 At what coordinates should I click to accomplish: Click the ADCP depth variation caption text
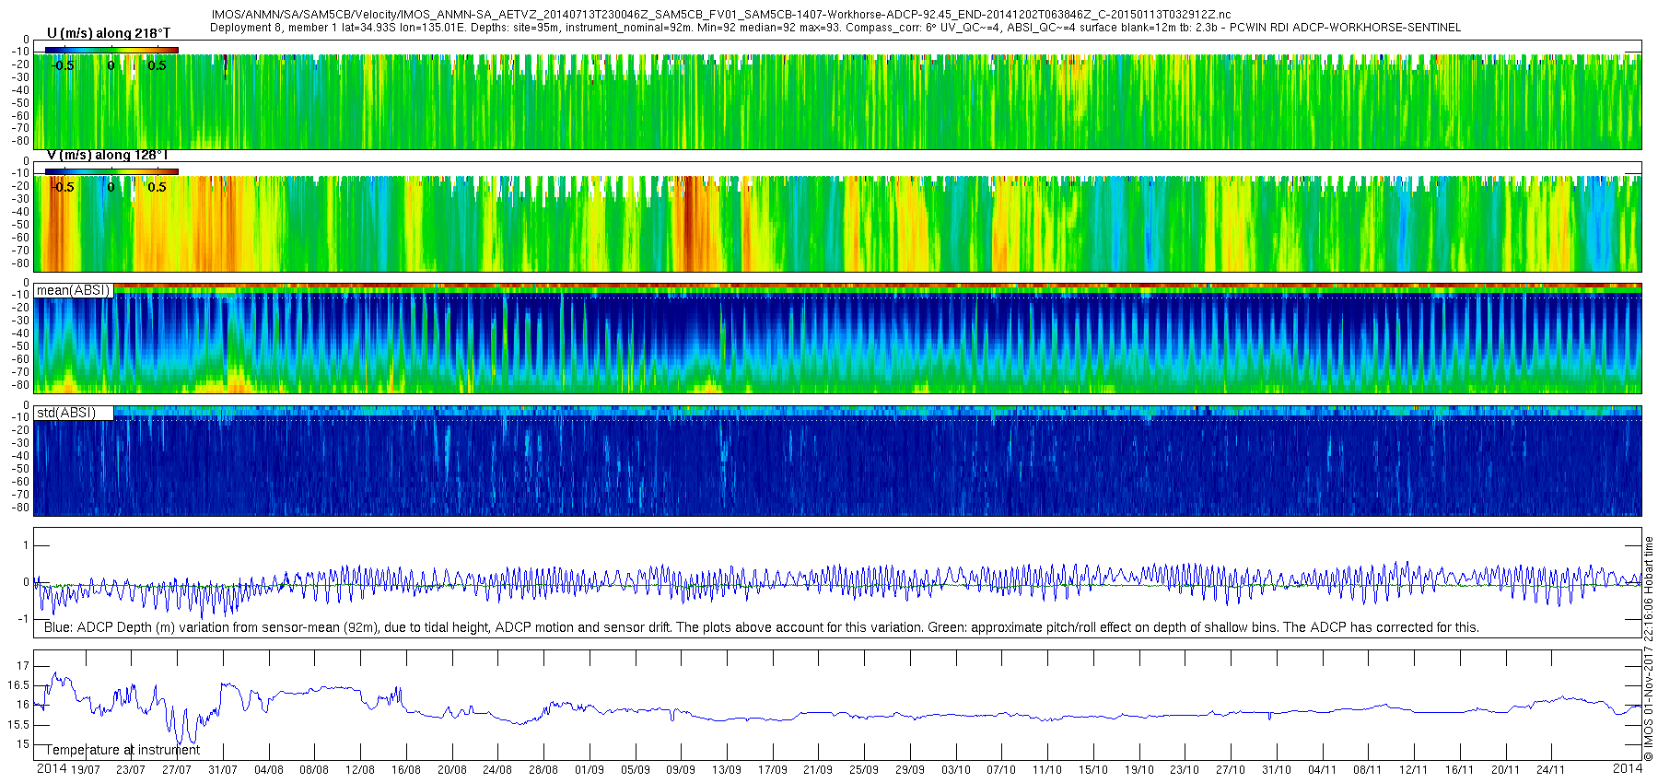[762, 627]
